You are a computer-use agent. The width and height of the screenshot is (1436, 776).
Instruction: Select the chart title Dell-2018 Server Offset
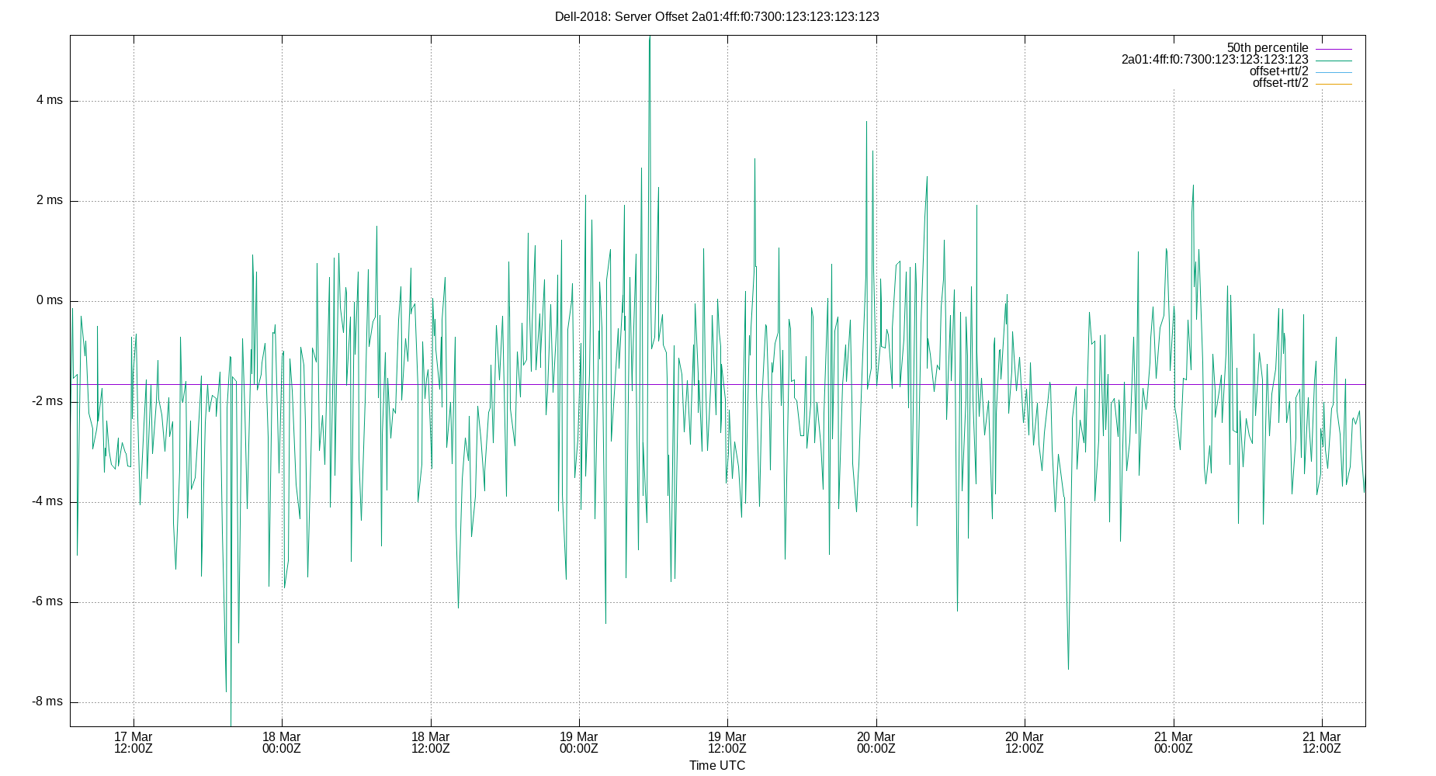(716, 16)
